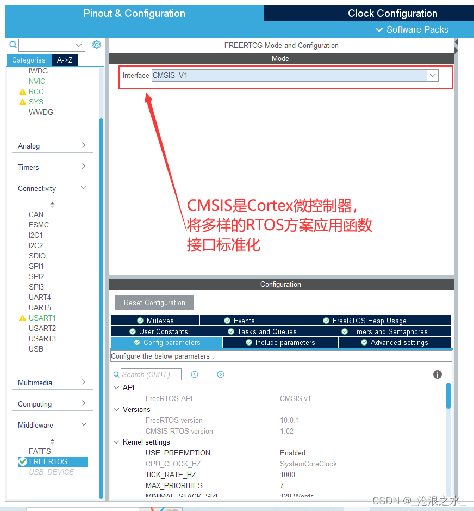Click the previous search result arrow
The image size is (474, 511).
[x=195, y=374]
